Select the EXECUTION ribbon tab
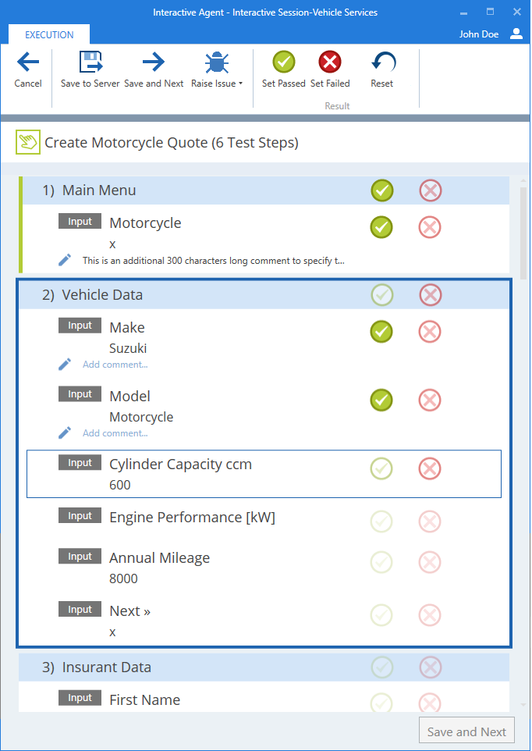Image resolution: width=532 pixels, height=751 pixels. [x=49, y=35]
